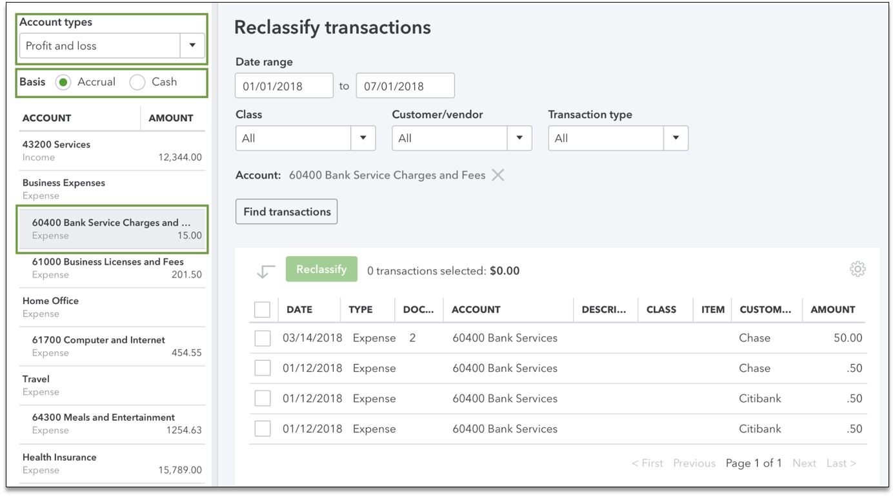Select 61000 Business Licenses and Fees account
Viewport: 895px width, 497px height.
[x=112, y=269]
